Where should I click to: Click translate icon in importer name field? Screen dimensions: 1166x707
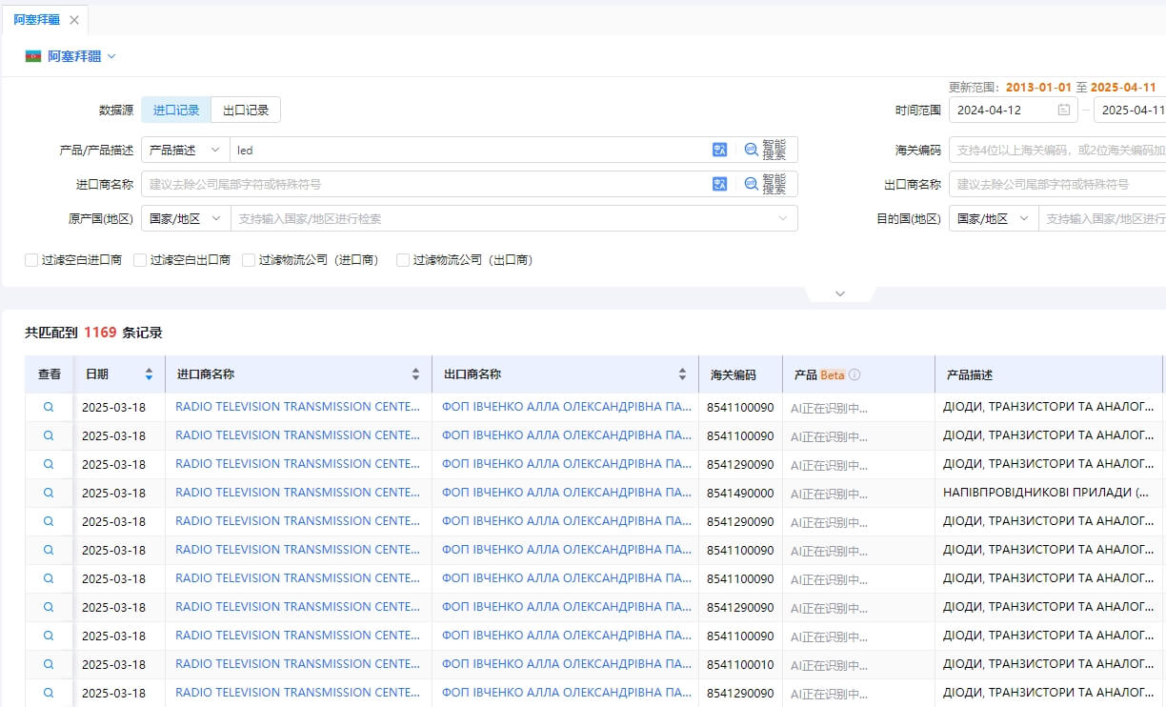[x=719, y=184]
